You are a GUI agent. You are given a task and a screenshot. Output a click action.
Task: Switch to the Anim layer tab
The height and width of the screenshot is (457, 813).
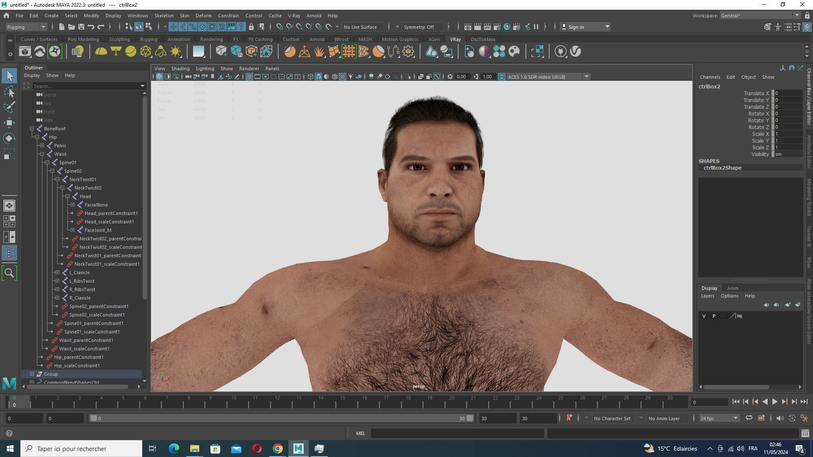pos(733,288)
